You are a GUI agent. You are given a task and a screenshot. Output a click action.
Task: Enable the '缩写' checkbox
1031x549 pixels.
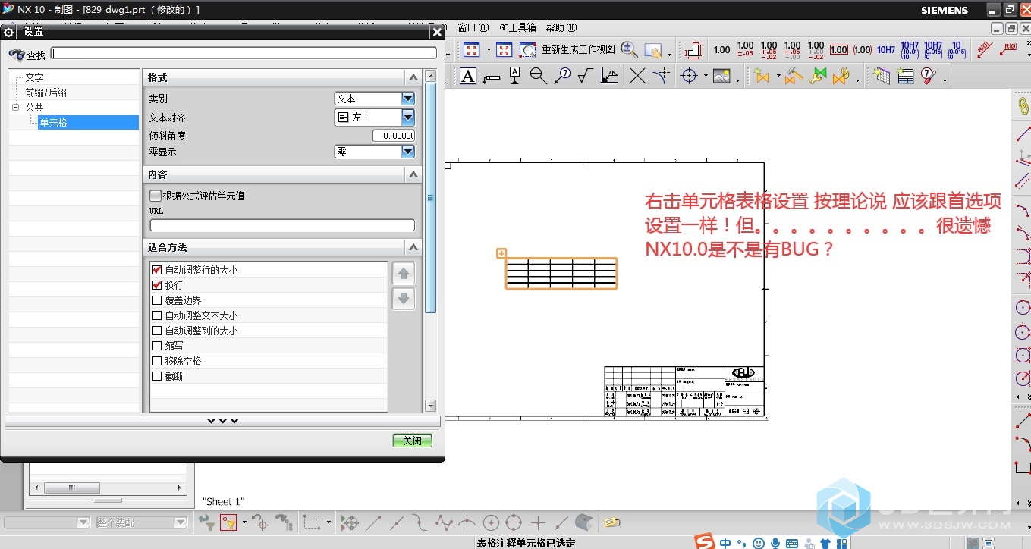[x=157, y=346]
